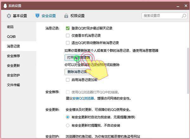190x140 pixels.
Task: Click the QQ penguin logo in title bar
Action: click(x=5, y=6)
